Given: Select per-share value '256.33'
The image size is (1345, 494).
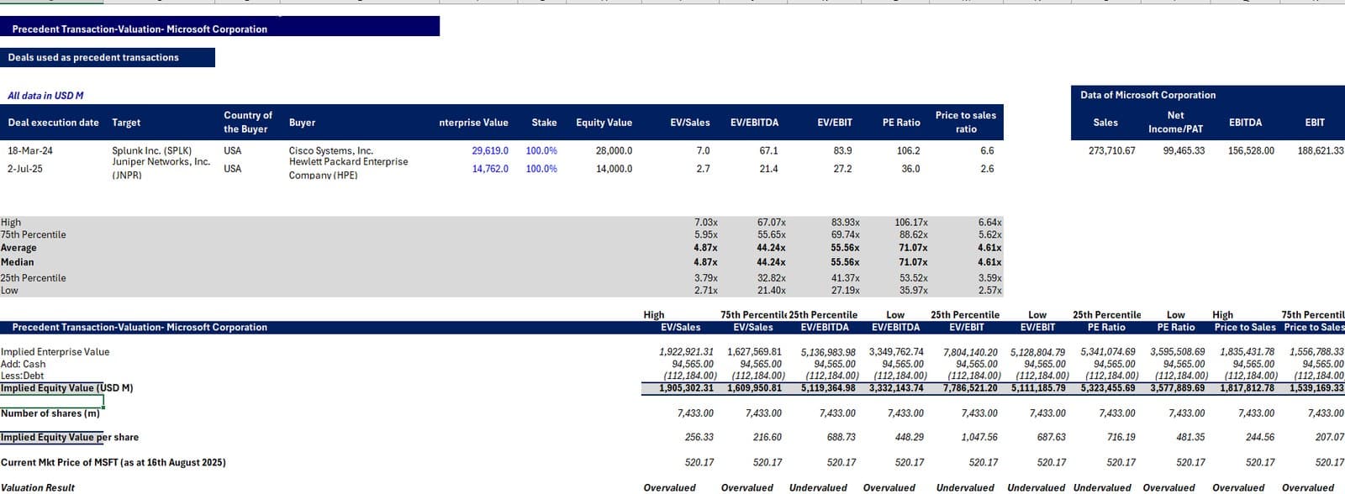Looking at the screenshot, I should point(699,438).
